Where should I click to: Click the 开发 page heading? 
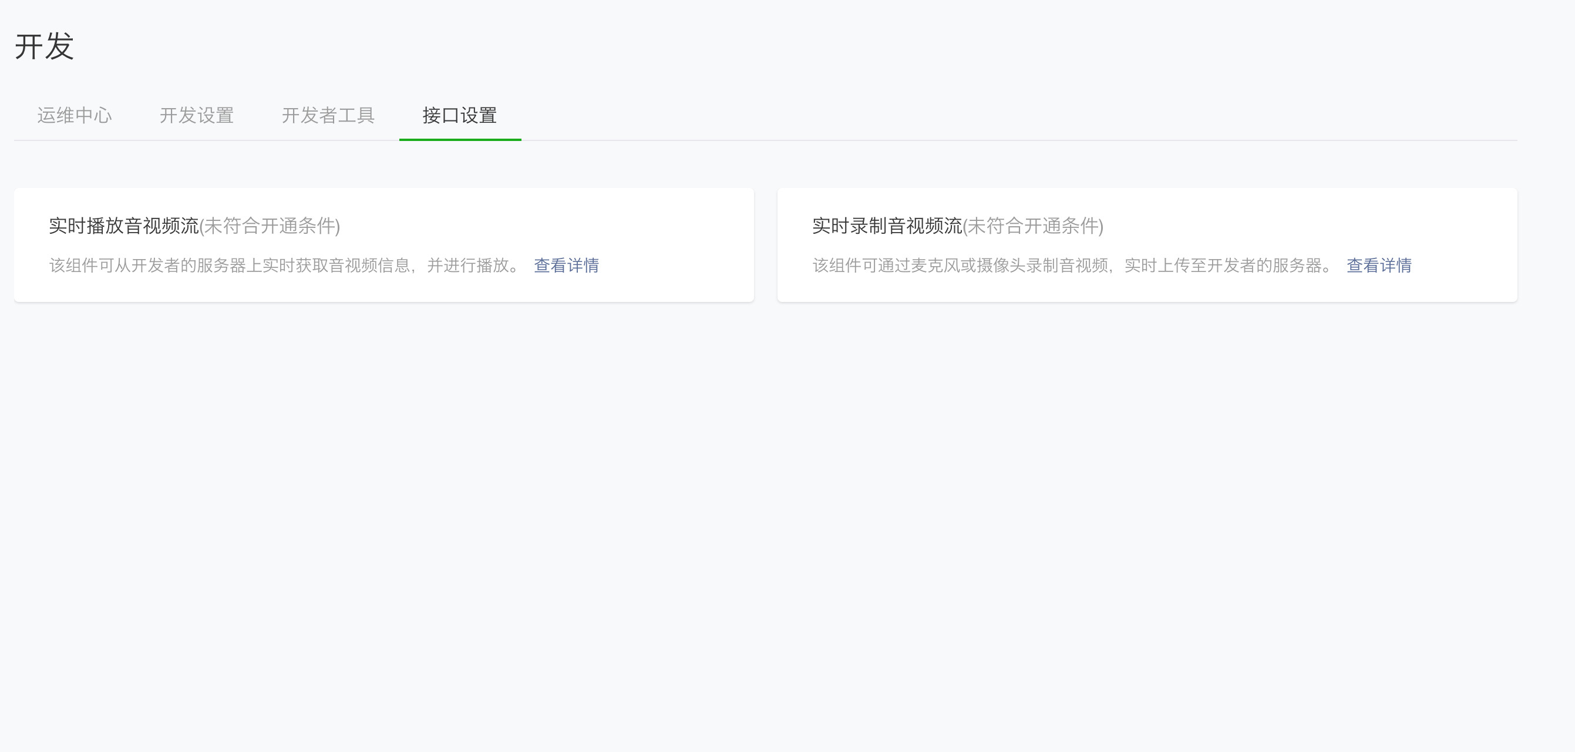coord(44,46)
